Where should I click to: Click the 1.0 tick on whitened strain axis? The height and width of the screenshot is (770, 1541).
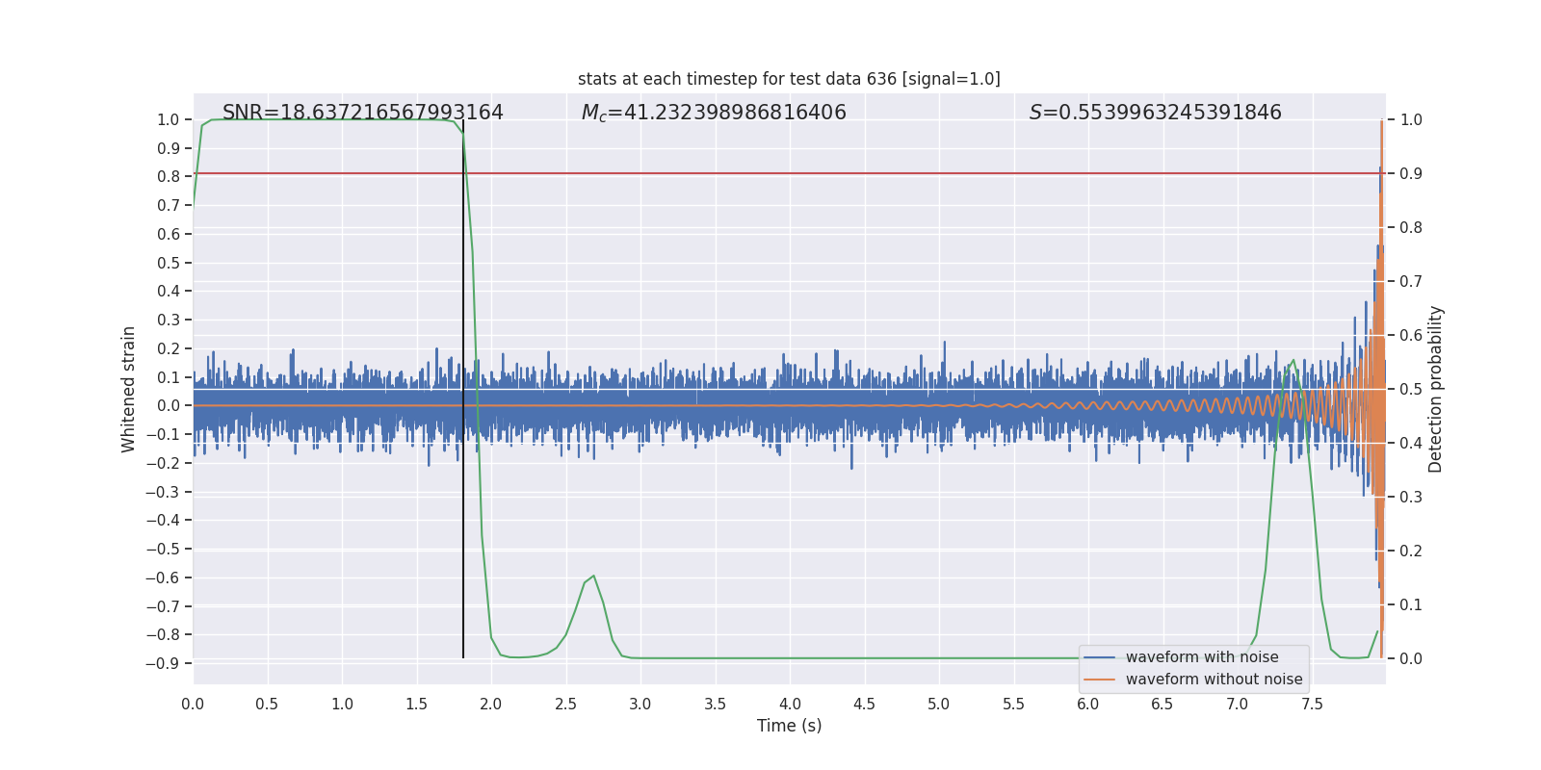click(169, 119)
